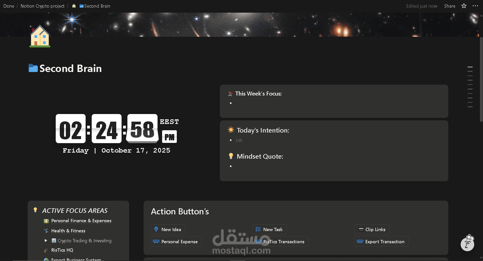
Task: Click the Export Transaction button
Action: (x=381, y=241)
